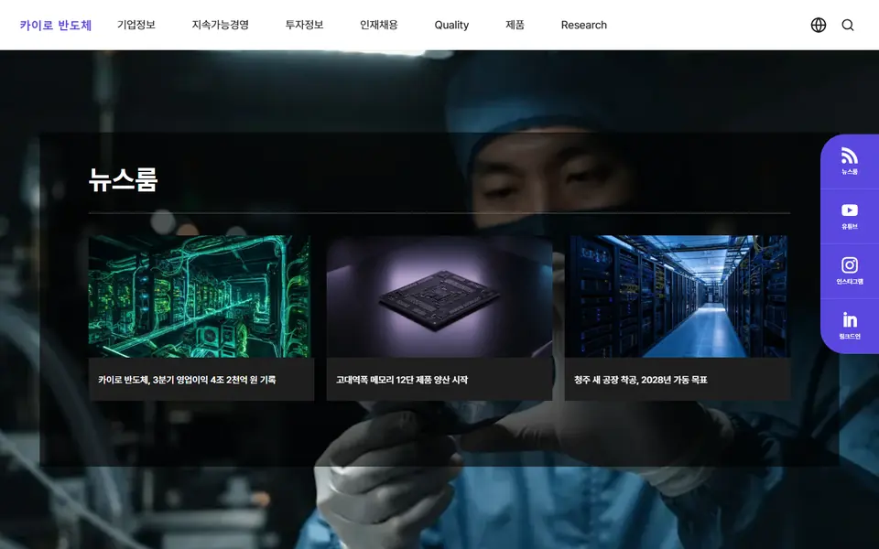The width and height of the screenshot is (879, 549).
Task: Click the 뉴스룸 section heading
Action: tap(124, 180)
